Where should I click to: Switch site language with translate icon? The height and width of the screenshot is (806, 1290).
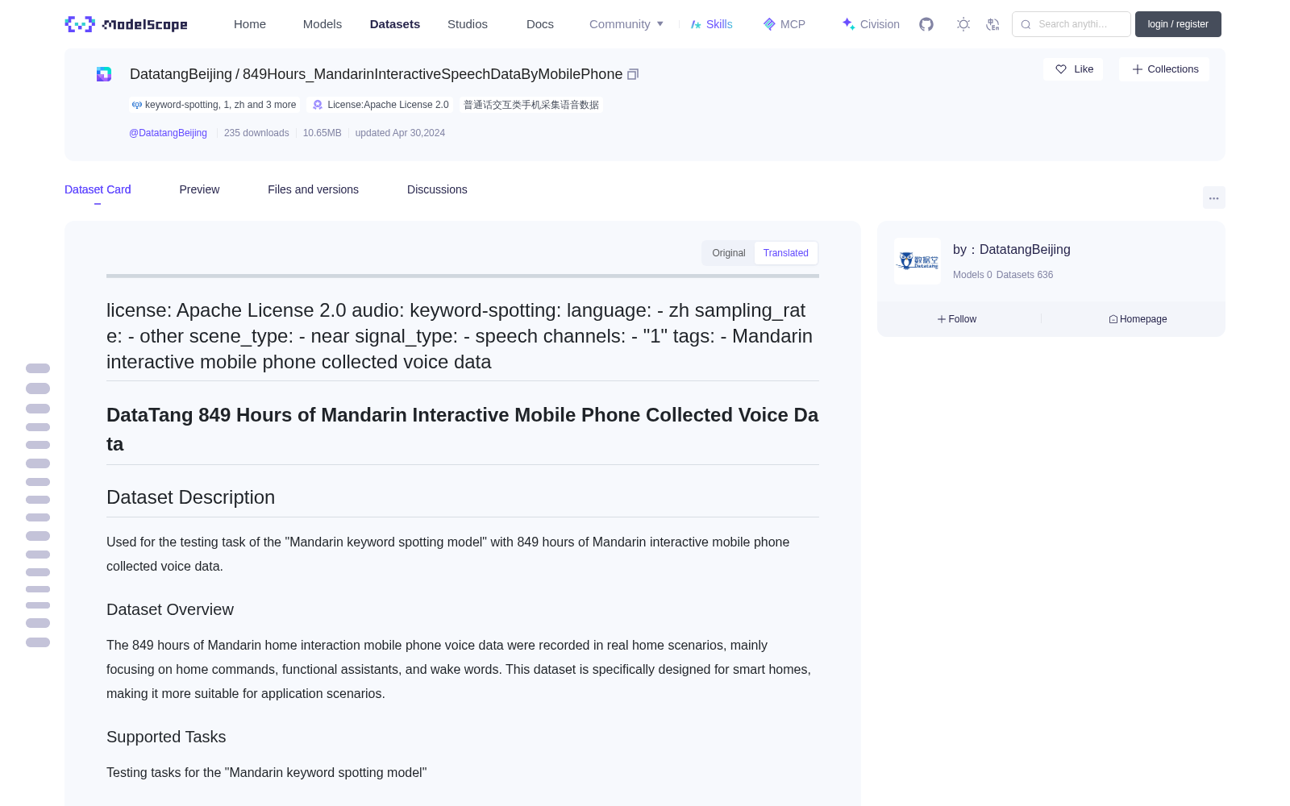click(x=993, y=24)
